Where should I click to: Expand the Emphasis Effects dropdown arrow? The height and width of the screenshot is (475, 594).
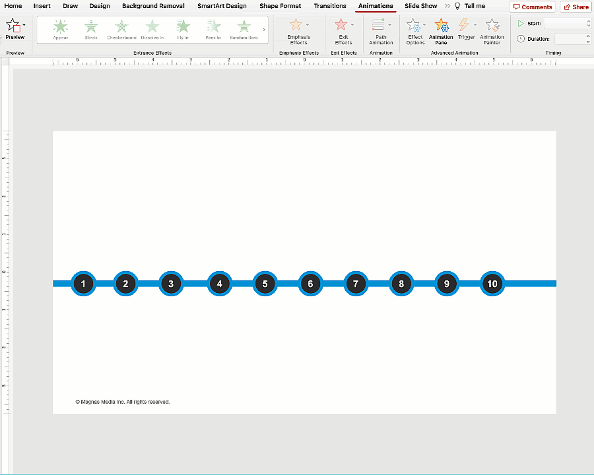click(x=307, y=24)
